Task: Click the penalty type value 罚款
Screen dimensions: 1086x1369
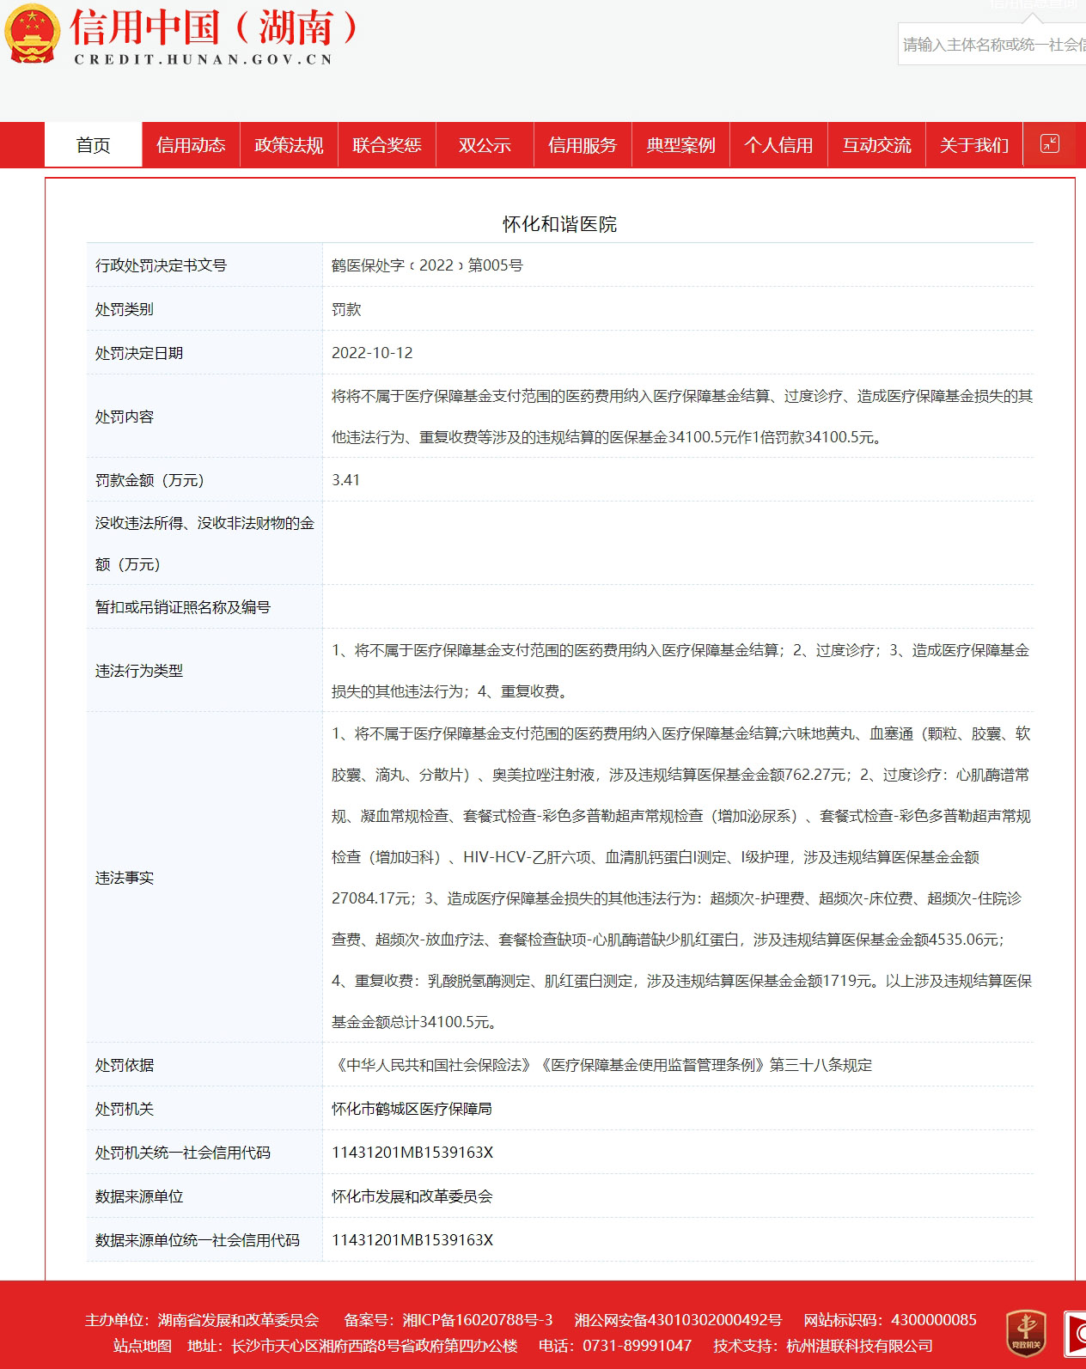Action: point(346,309)
